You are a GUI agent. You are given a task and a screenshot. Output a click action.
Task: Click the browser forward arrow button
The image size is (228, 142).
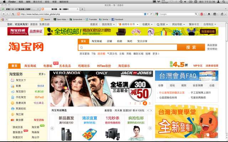click(7, 14)
